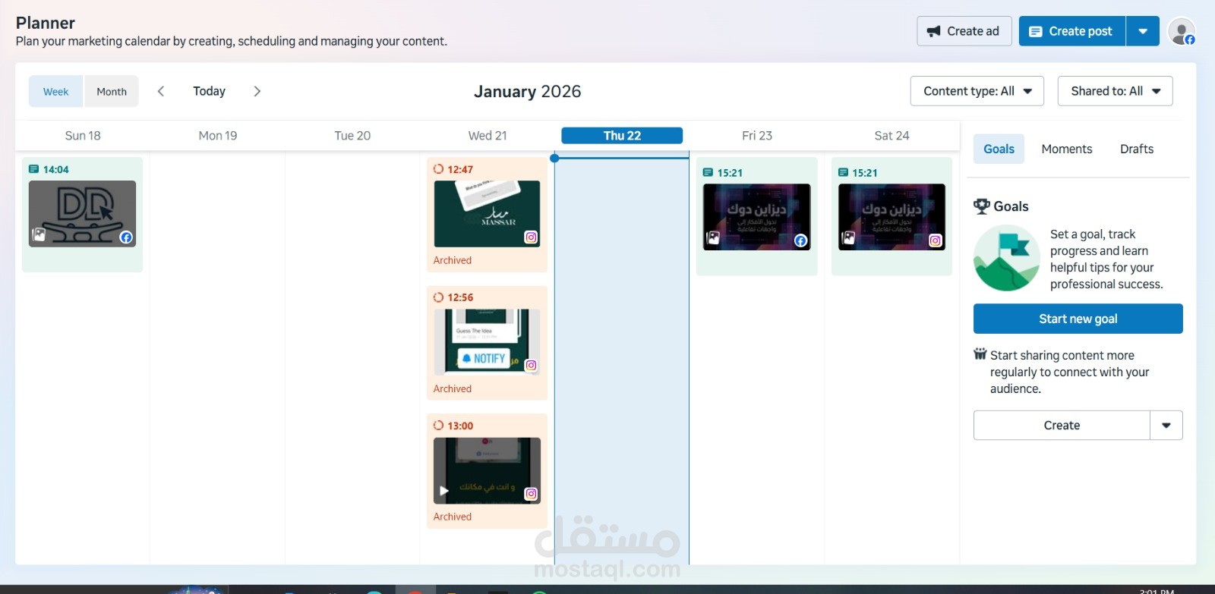Expand the Create dropdown arrow in Goals panel
1215x594 pixels.
pos(1166,426)
